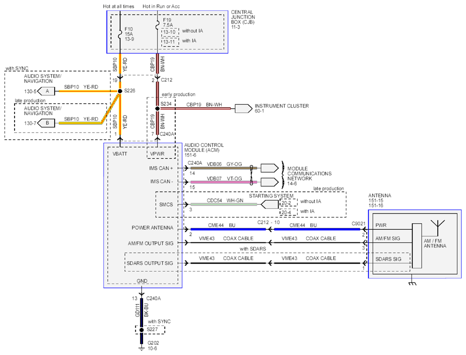This screenshot has height=355, width=466.
Task: Select the "IMS CAN +" pin label
Action: [x=161, y=168]
